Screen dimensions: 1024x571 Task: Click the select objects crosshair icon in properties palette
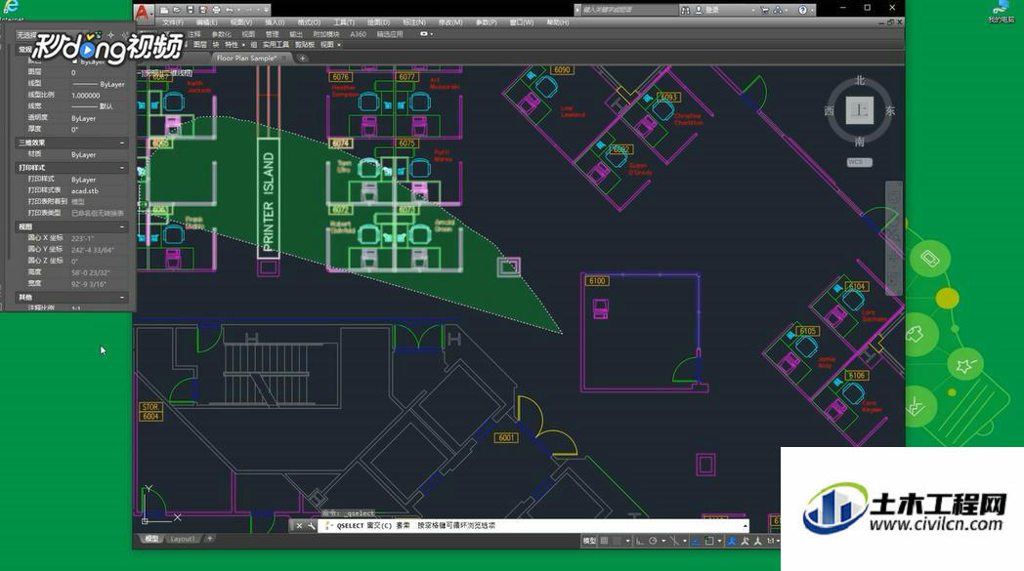point(110,34)
